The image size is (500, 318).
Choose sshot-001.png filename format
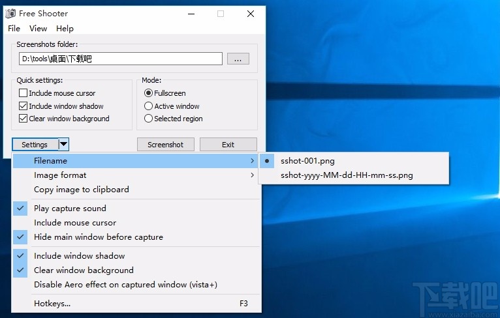coord(354,161)
